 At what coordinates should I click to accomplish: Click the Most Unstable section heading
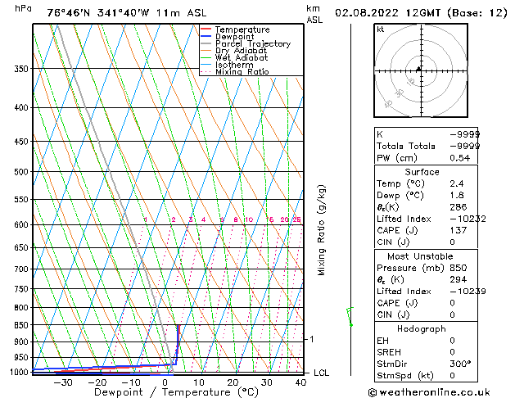coord(420,256)
